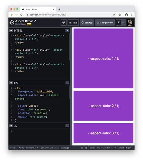The height and width of the screenshot is (161, 143).
Task: Open Chrome profile icon
Action: click(126, 15)
